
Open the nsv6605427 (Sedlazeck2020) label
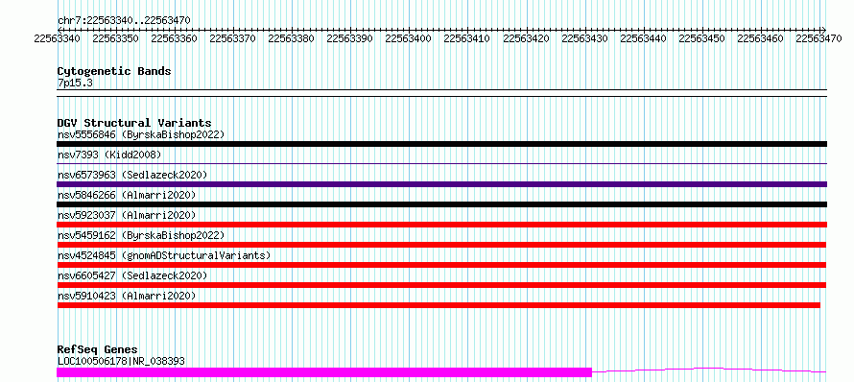[132, 275]
